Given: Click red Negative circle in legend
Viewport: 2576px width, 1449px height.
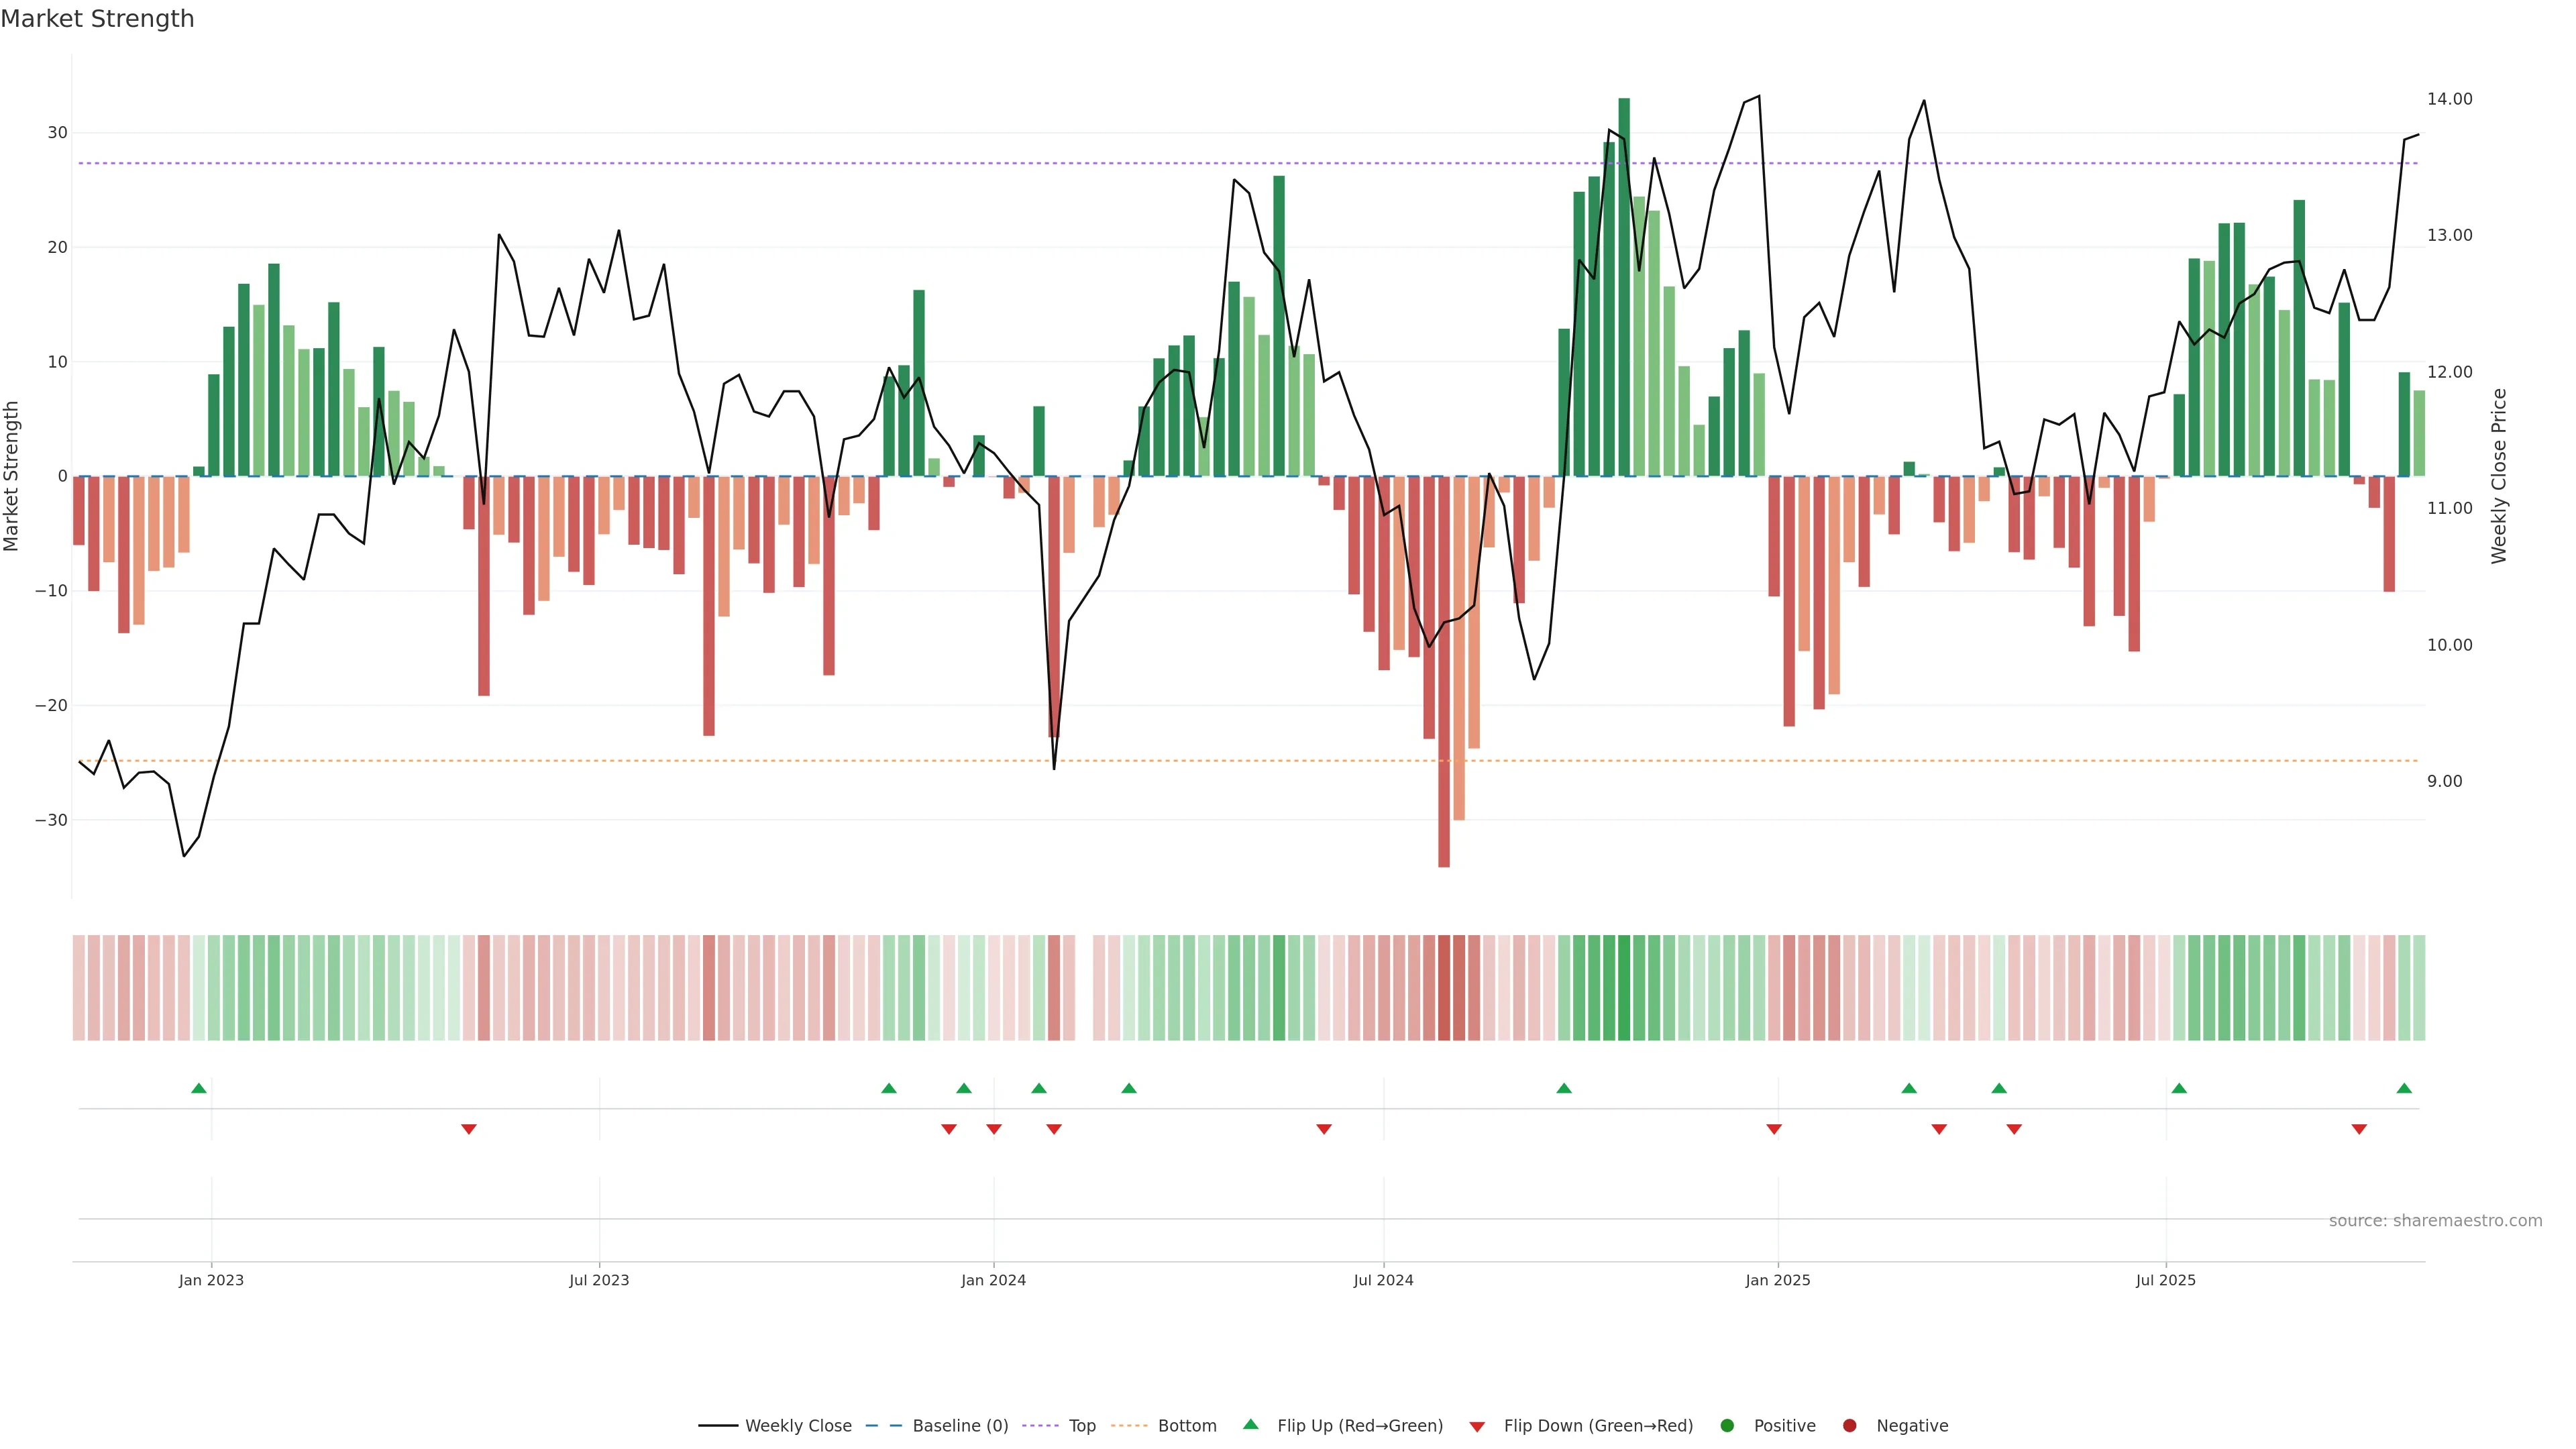Looking at the screenshot, I should click(x=1849, y=1425).
